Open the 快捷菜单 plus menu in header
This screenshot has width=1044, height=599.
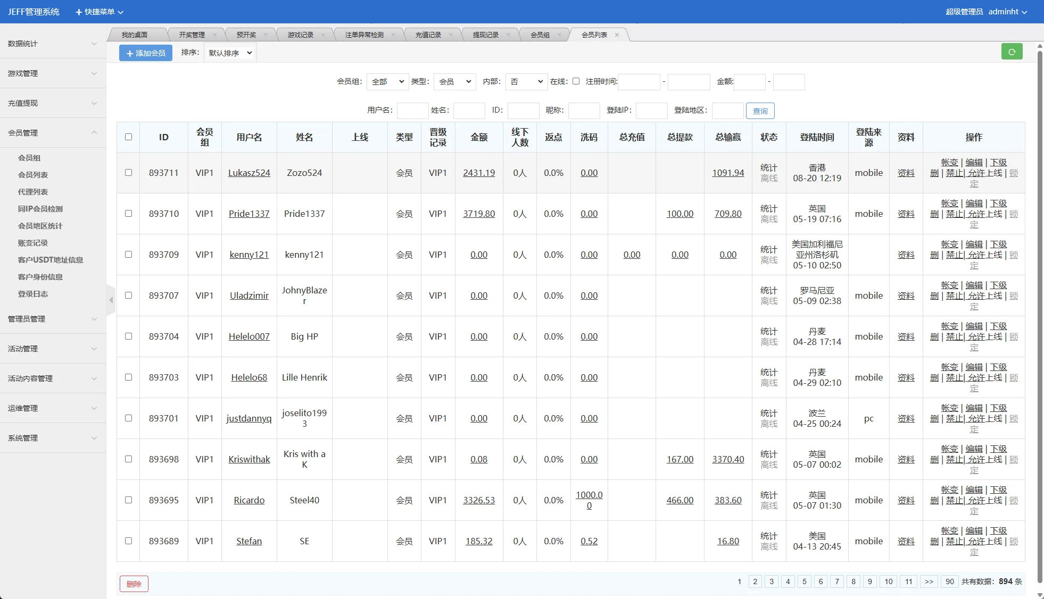100,12
